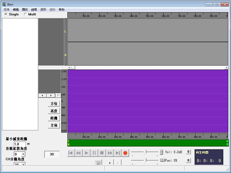Click the 再生時間 time display

(x=209, y=157)
